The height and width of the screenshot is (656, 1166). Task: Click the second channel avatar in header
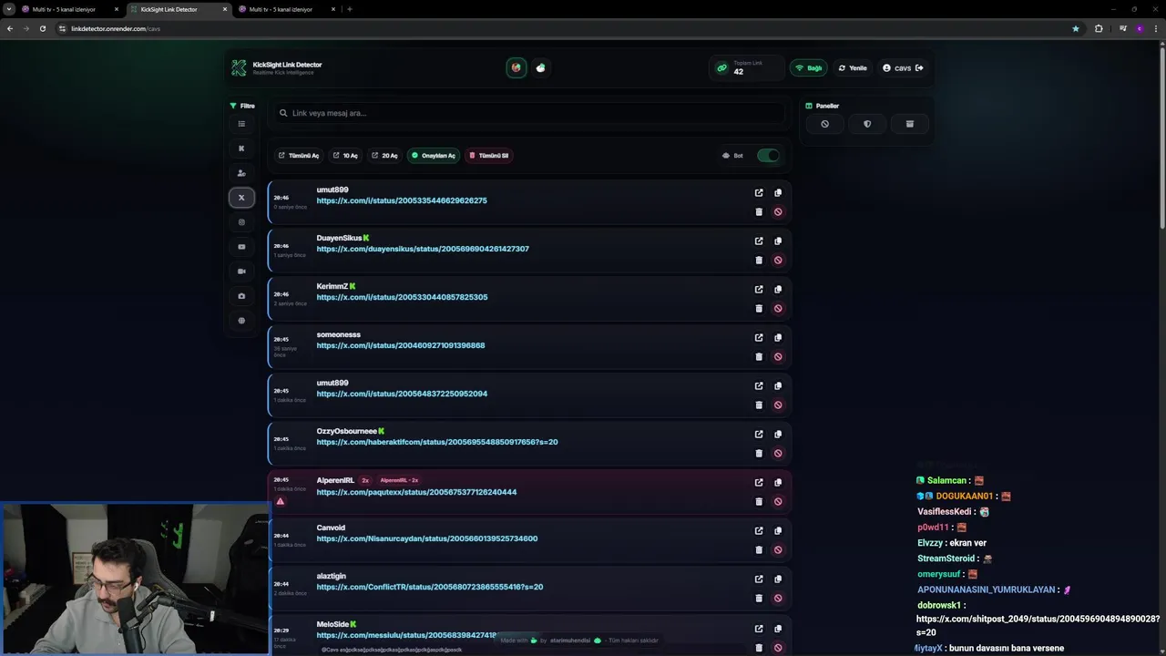(x=541, y=67)
